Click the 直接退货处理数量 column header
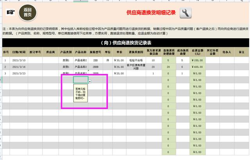Viewport: 250px width, 160px height. pos(169,52)
